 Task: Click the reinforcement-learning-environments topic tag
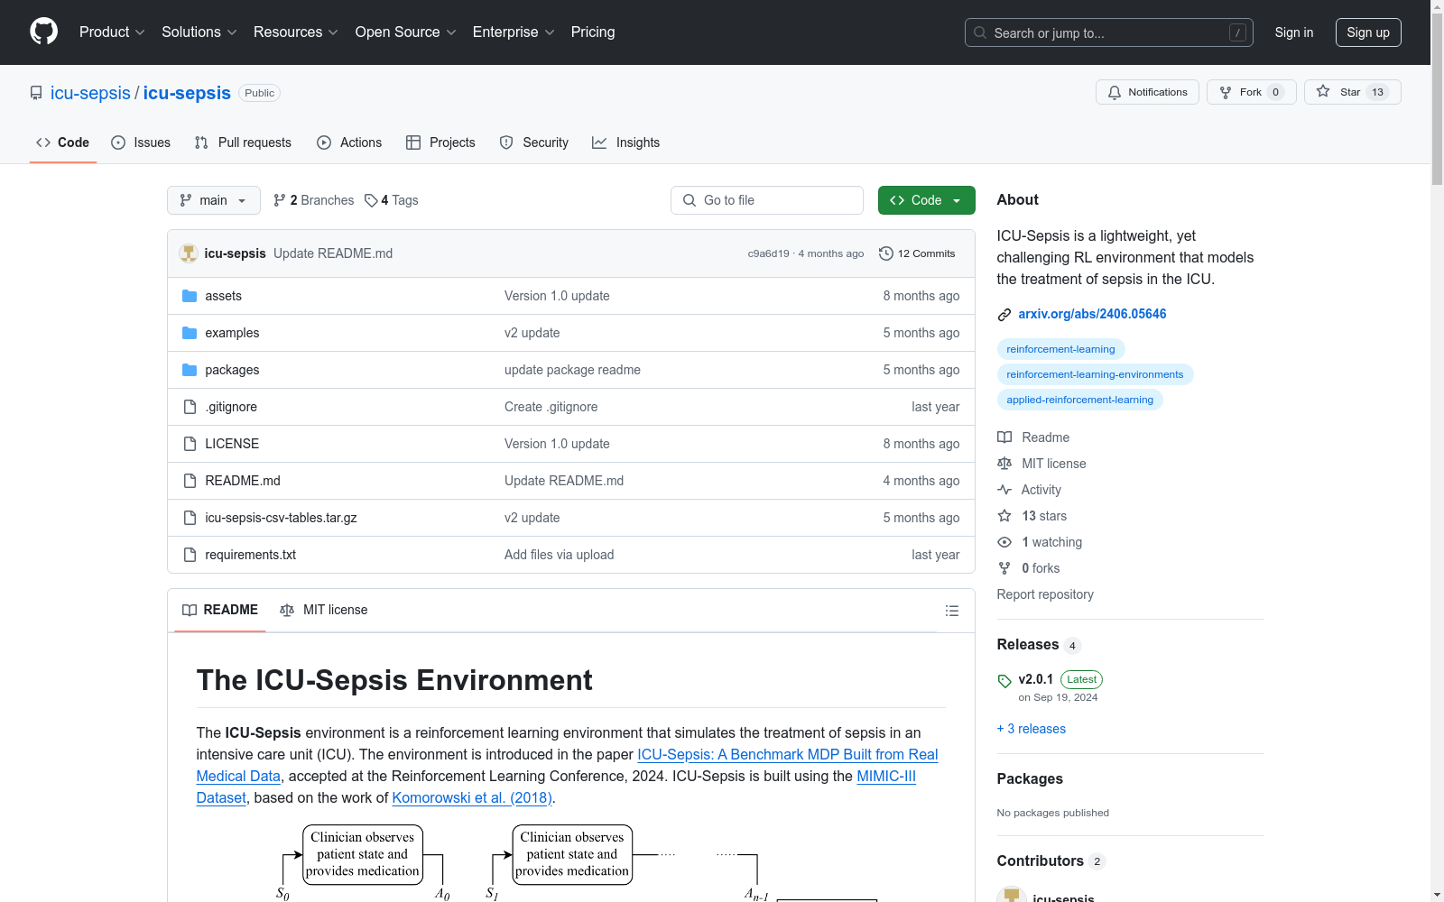(1095, 374)
